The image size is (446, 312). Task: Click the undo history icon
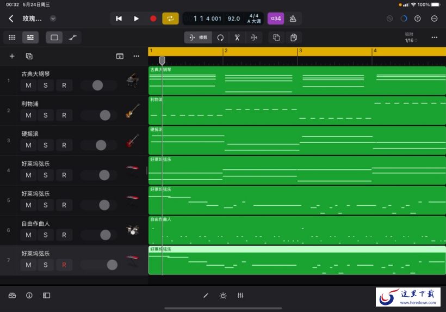click(x=389, y=19)
